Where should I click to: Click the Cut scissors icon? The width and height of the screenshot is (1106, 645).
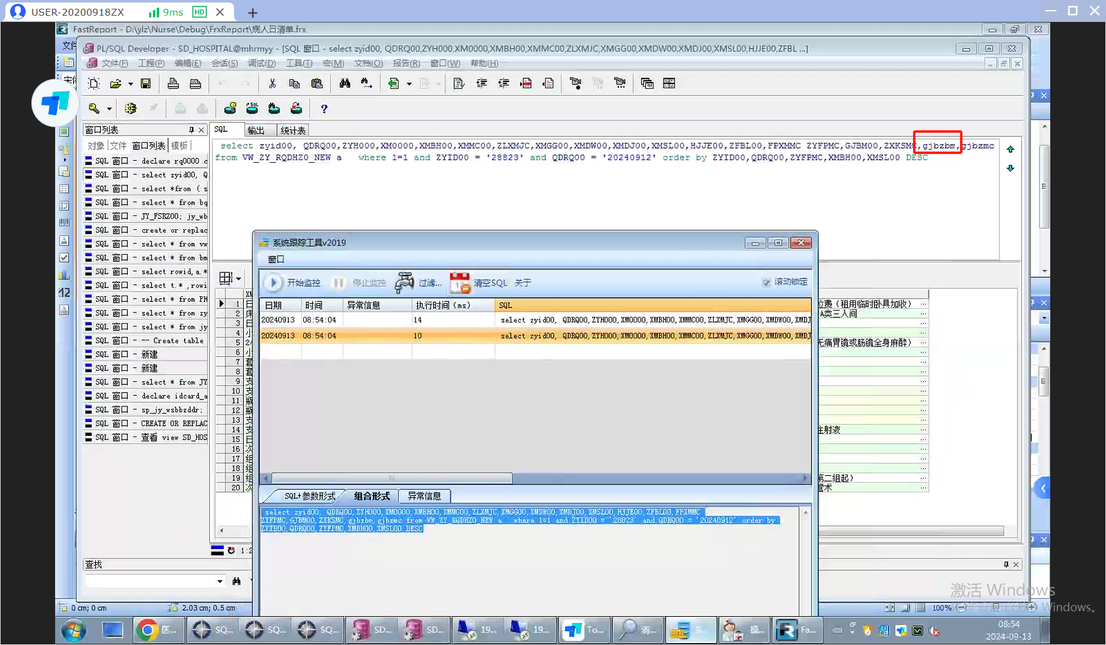pos(272,84)
